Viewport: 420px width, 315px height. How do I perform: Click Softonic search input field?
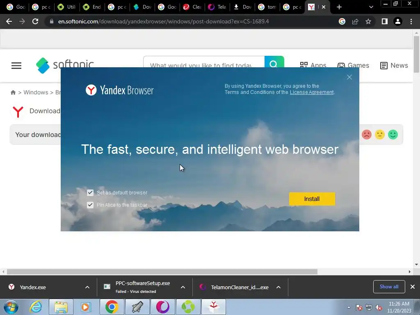(204, 62)
